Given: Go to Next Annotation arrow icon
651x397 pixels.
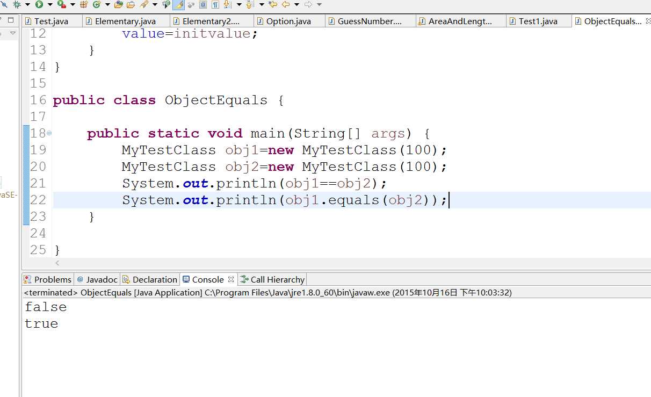Looking at the screenshot, I should (227, 4).
